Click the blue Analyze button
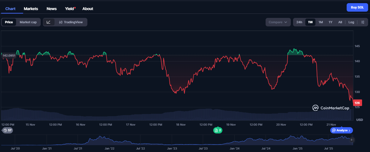Image resolution: width=370 pixels, height=152 pixels. pyautogui.click(x=342, y=130)
